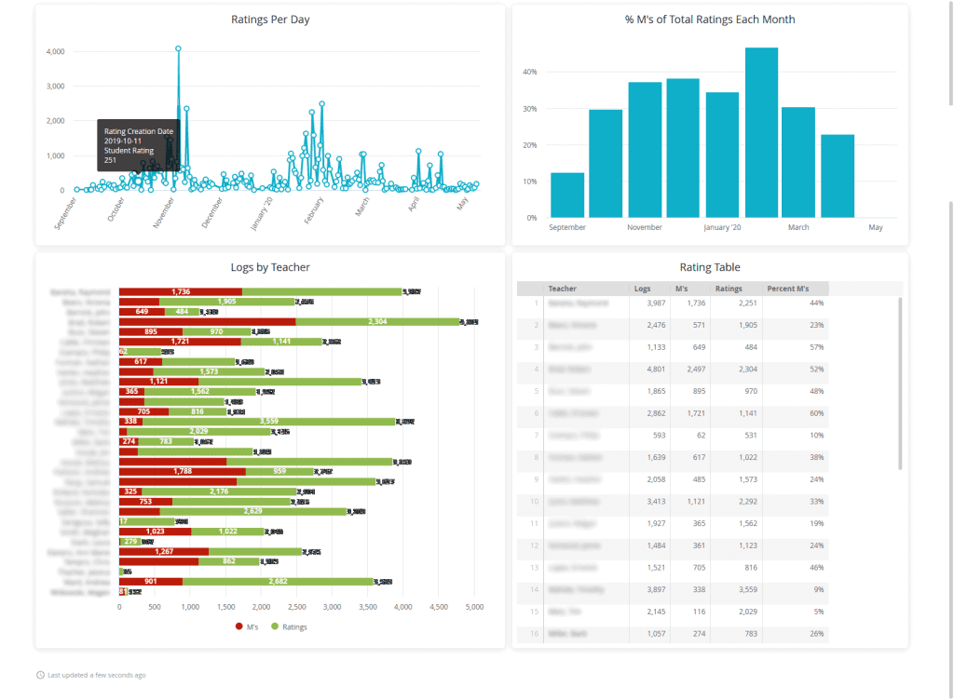Image resolution: width=954 pixels, height=700 pixels.
Task: Click the green Ratings legend dot
Action: [275, 626]
